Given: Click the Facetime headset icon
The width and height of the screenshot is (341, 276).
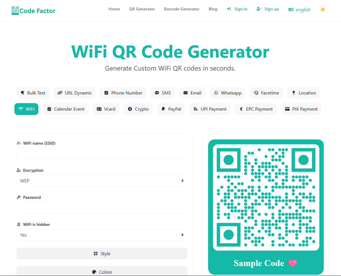Looking at the screenshot, I should pyautogui.click(x=256, y=93).
